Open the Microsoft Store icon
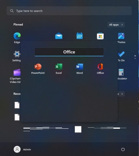 (x=100, y=36)
